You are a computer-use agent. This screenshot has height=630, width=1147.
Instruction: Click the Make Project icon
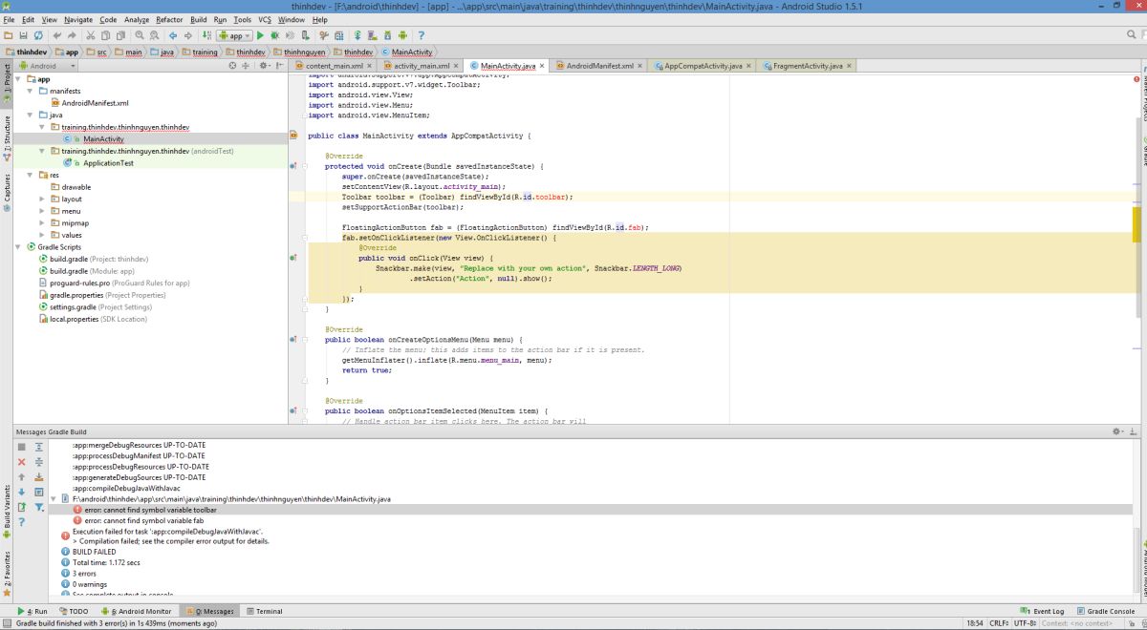tap(207, 35)
